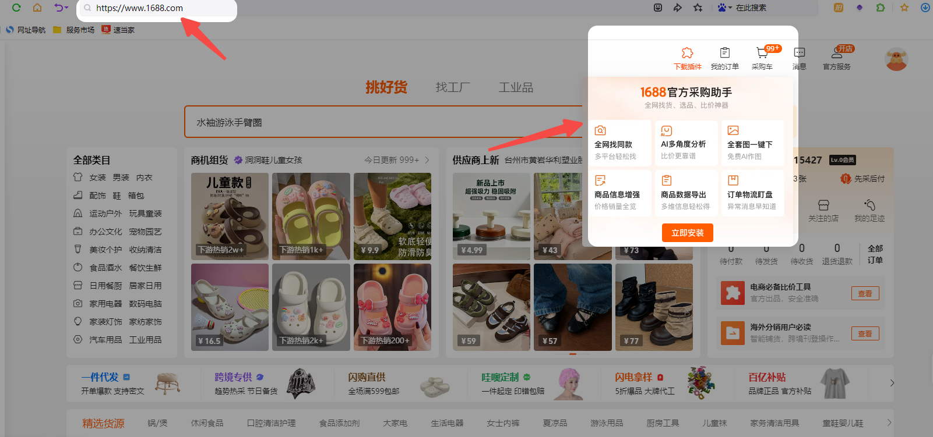933x437 pixels.
Task: Click 查看 beside 海外分销用户必读
Action: coord(865,333)
